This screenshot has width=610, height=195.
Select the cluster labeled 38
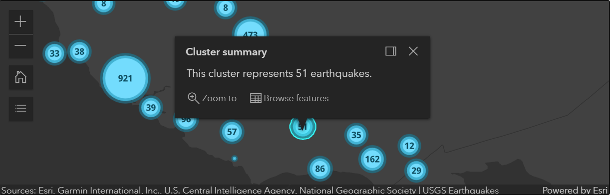(79, 51)
